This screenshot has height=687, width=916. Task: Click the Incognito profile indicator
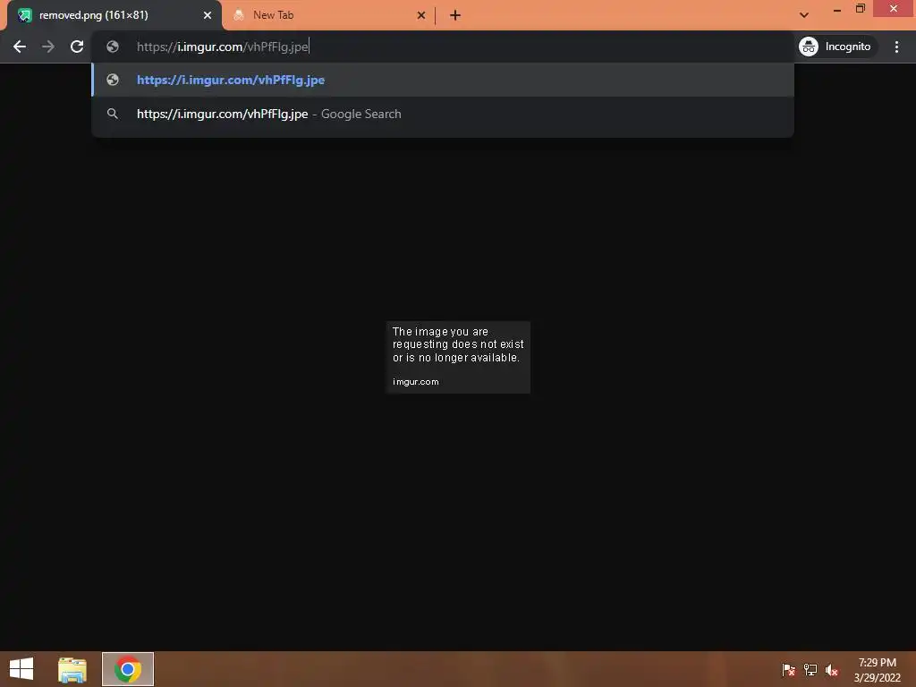tap(836, 47)
